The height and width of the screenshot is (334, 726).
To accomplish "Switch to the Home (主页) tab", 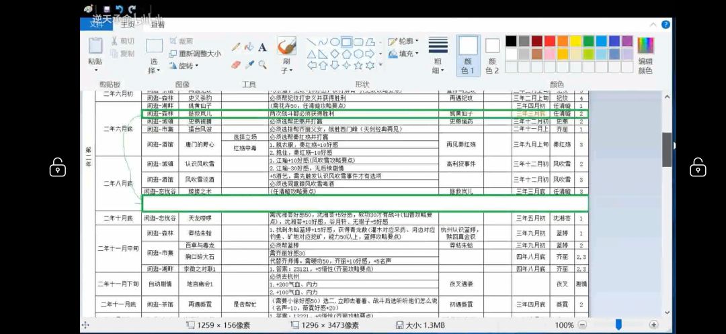I will [x=127, y=25].
